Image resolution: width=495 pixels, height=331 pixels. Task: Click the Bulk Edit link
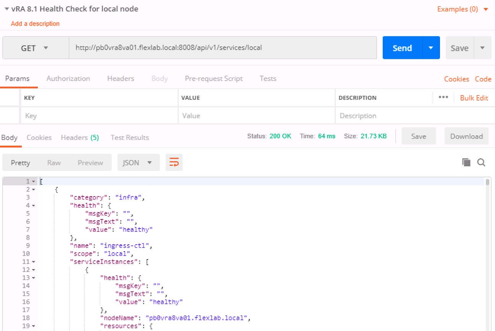coord(474,98)
